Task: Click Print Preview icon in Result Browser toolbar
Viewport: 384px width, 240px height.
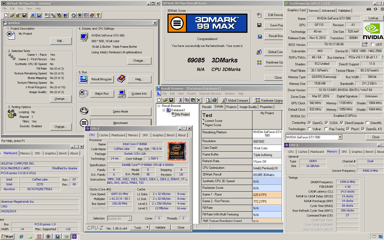Action: (x=208, y=100)
